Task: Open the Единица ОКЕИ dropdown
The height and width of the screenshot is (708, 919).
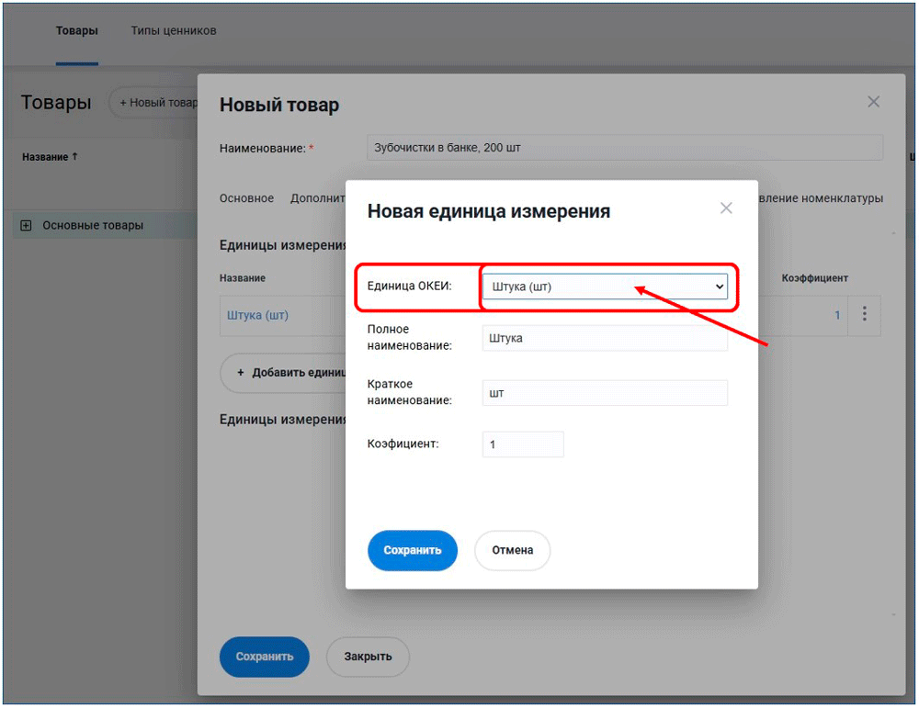Action: pyautogui.click(x=605, y=287)
